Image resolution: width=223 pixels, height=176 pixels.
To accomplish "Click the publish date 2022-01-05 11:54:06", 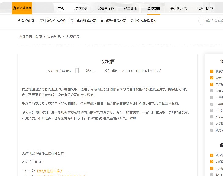I will (133, 71).
